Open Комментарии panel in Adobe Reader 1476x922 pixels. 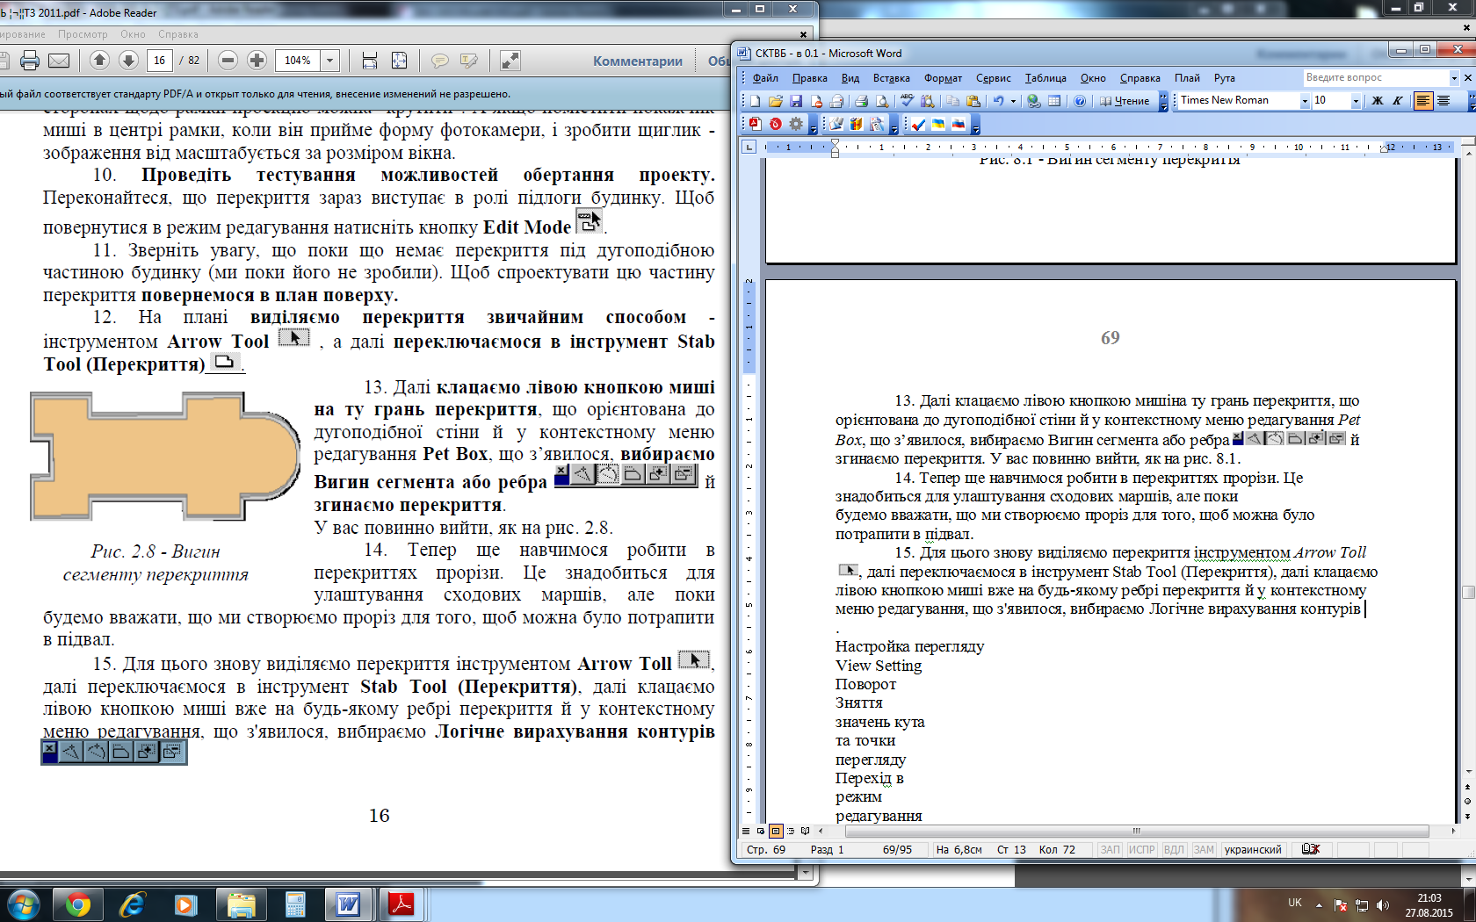[638, 61]
